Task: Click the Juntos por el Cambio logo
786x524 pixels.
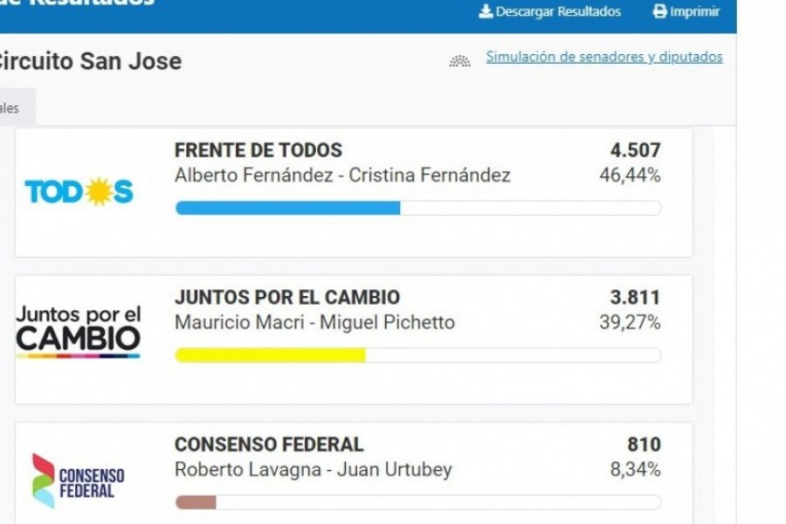Action: [x=79, y=332]
